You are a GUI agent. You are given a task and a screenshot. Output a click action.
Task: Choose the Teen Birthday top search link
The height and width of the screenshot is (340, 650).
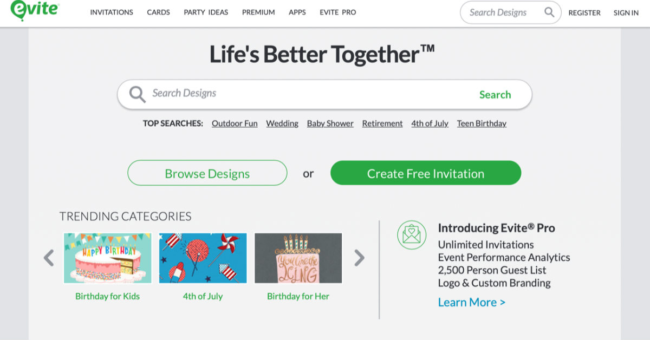[482, 123]
